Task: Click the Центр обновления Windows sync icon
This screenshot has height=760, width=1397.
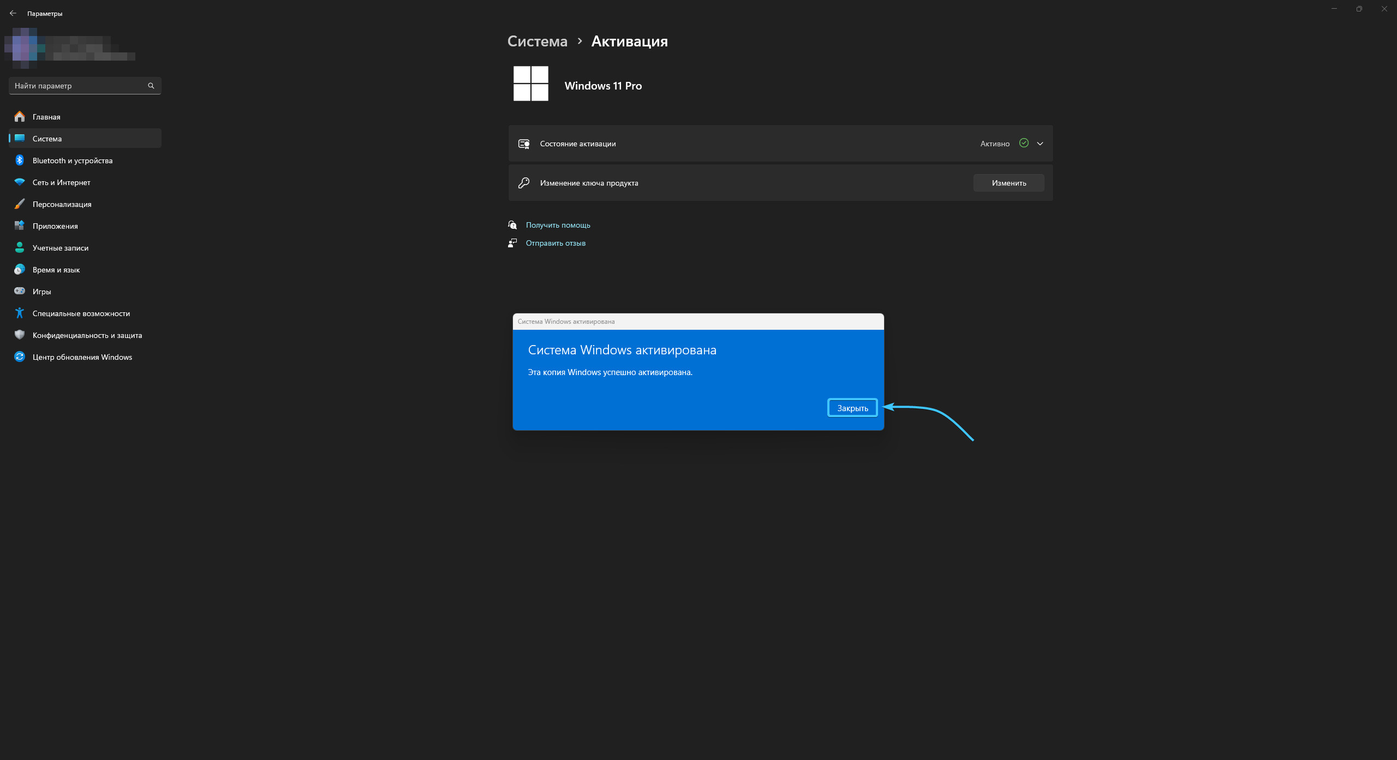Action: pos(20,357)
